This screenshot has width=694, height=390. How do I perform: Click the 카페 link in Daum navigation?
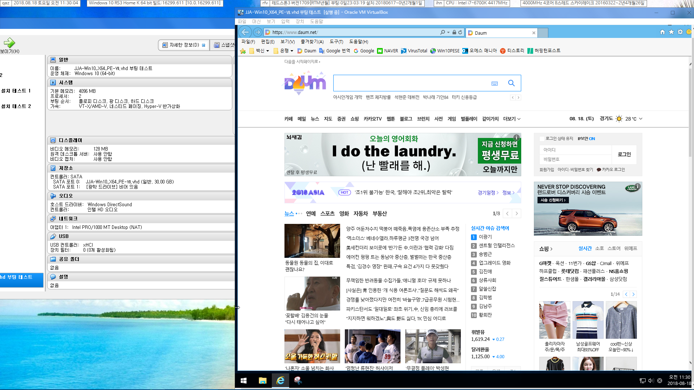(288, 119)
